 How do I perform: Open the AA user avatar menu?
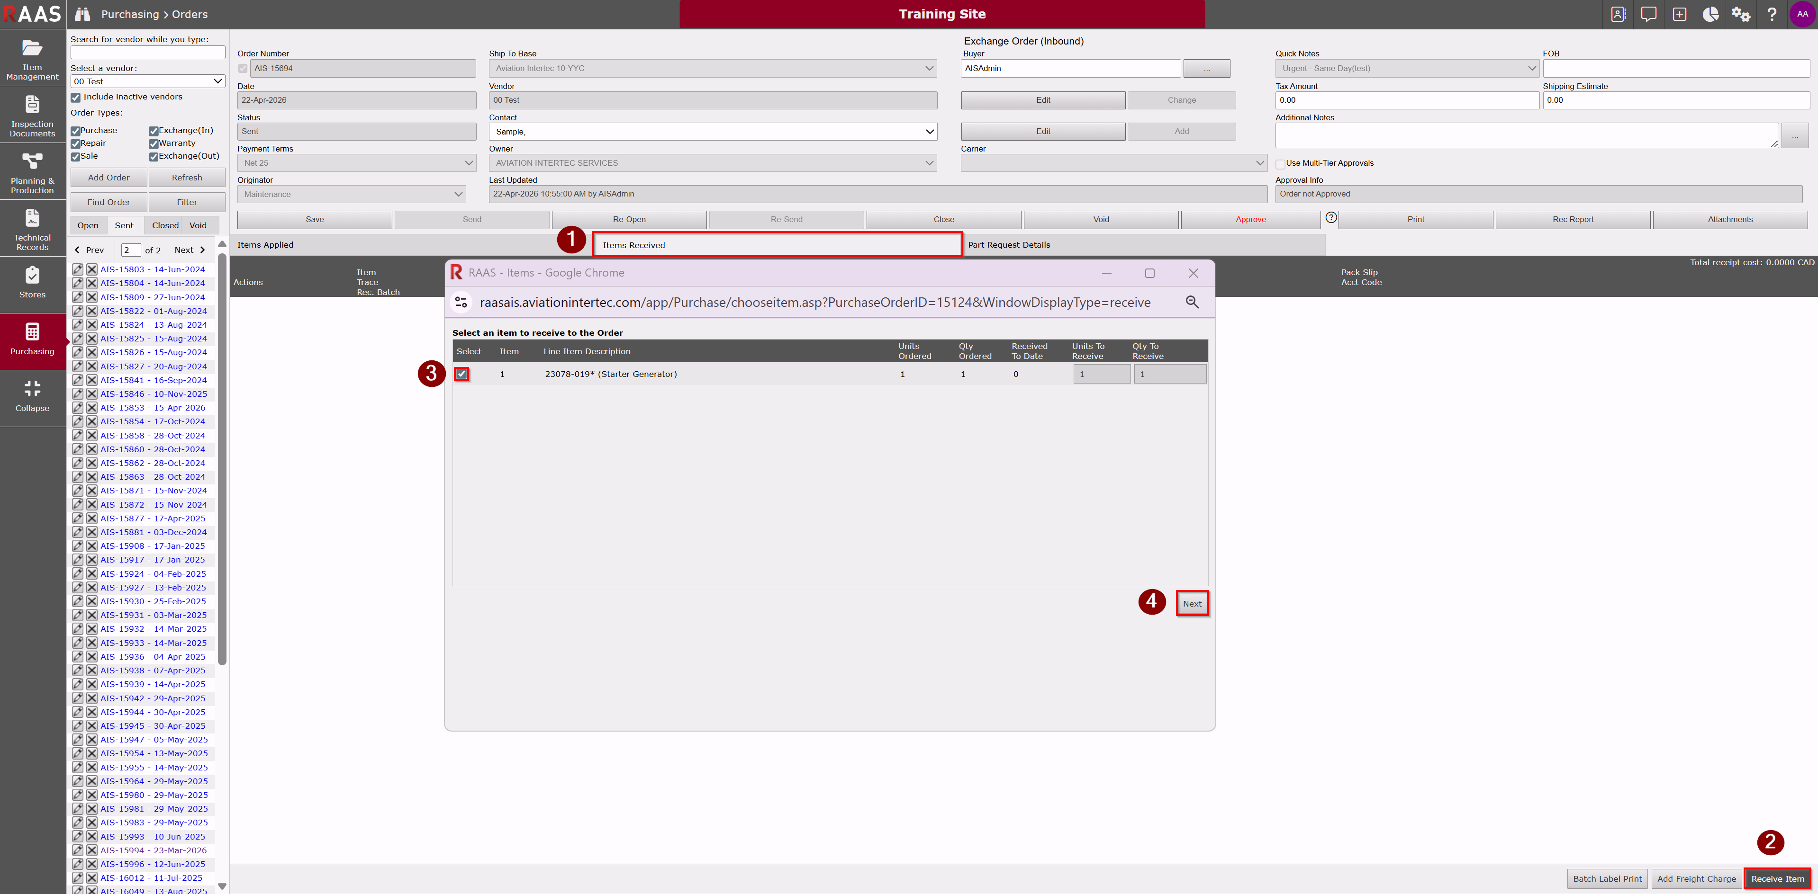[x=1802, y=14]
